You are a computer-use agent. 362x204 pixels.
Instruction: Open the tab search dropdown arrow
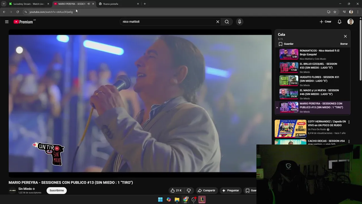pos(4,4)
